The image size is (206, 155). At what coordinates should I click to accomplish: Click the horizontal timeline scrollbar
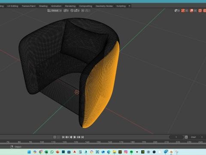[x=103, y=144]
